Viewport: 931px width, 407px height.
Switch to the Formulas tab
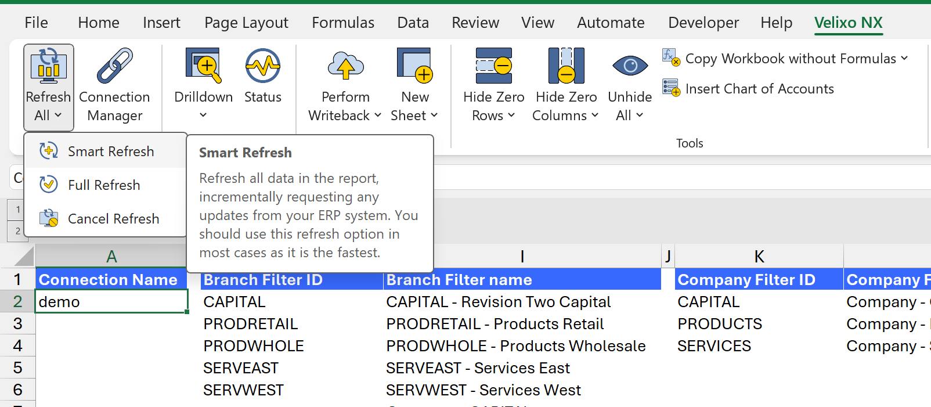coord(343,23)
